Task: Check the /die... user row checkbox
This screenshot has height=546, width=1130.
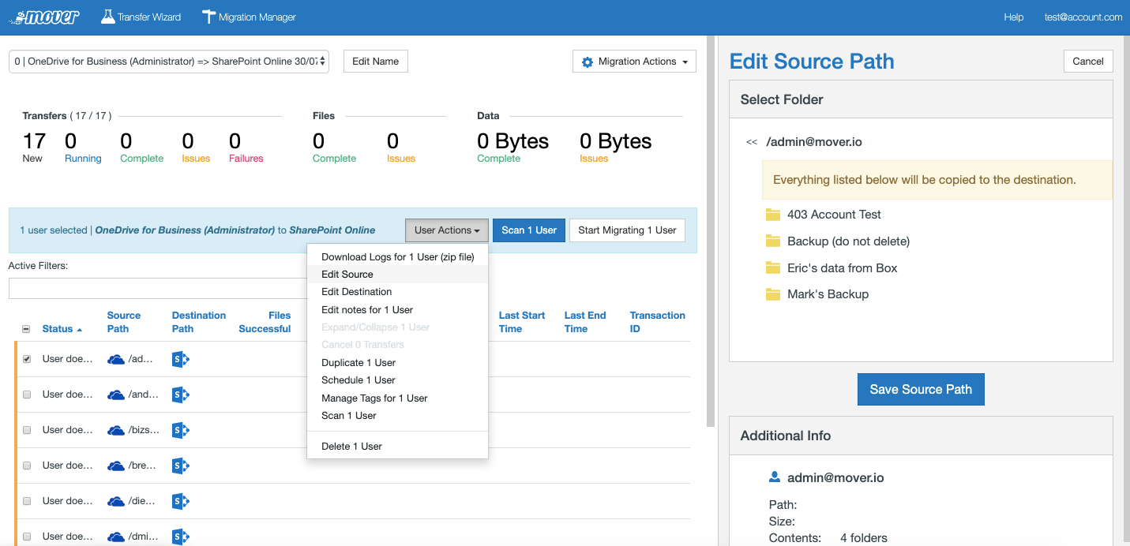Action: point(27,501)
